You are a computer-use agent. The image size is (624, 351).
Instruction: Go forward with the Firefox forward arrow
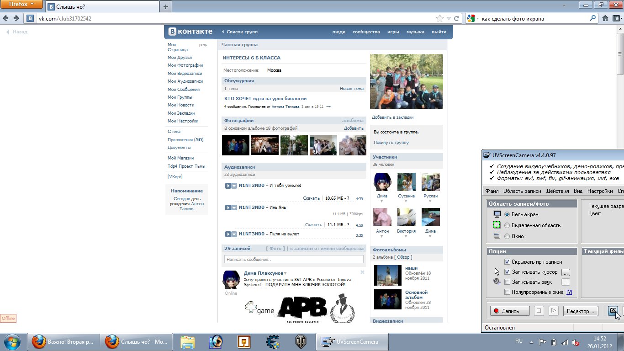tap(16, 18)
